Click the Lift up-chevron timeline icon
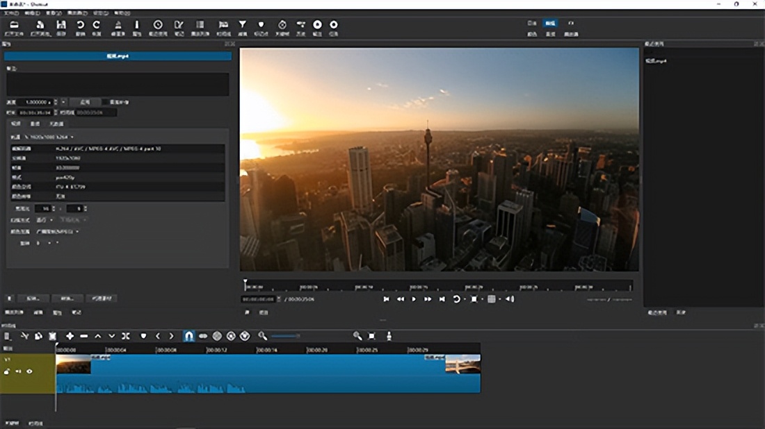This screenshot has height=429, width=765. pyautogui.click(x=98, y=336)
